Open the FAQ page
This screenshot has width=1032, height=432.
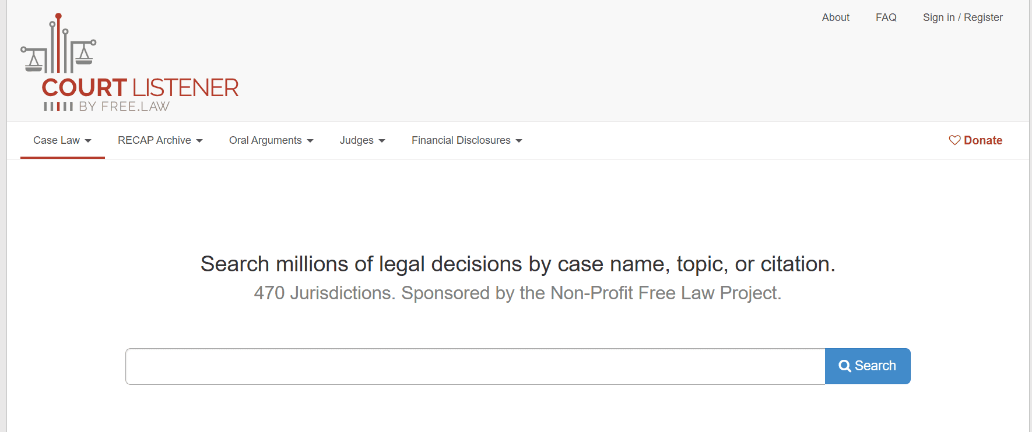tap(886, 17)
